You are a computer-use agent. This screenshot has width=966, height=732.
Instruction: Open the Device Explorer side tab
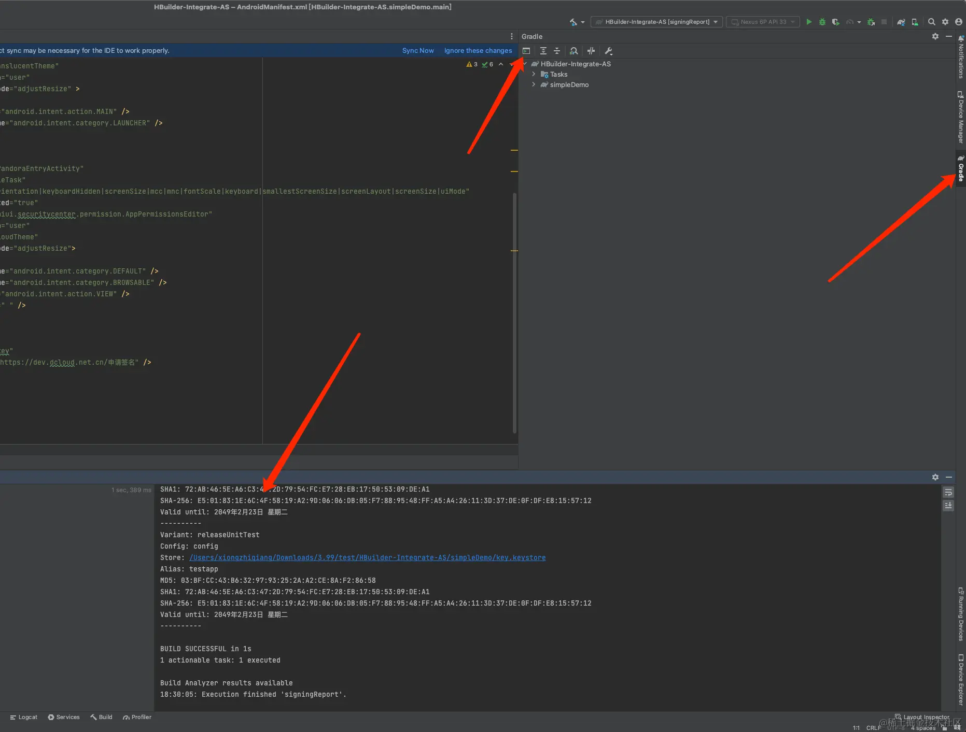(x=961, y=680)
